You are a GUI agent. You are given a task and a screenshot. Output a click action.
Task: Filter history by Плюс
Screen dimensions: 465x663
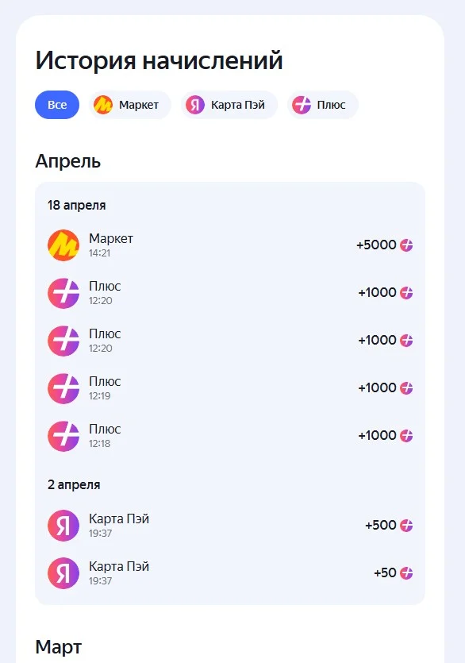(x=322, y=105)
